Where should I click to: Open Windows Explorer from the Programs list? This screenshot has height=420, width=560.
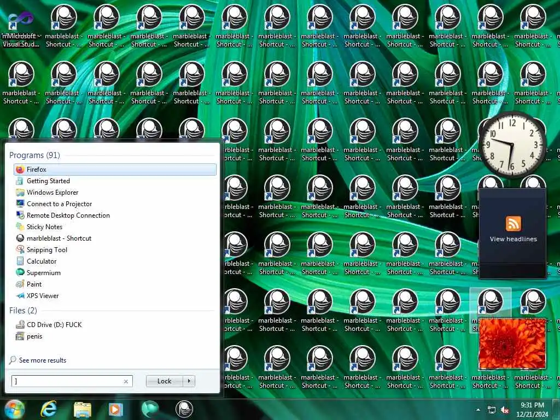pyautogui.click(x=115, y=192)
